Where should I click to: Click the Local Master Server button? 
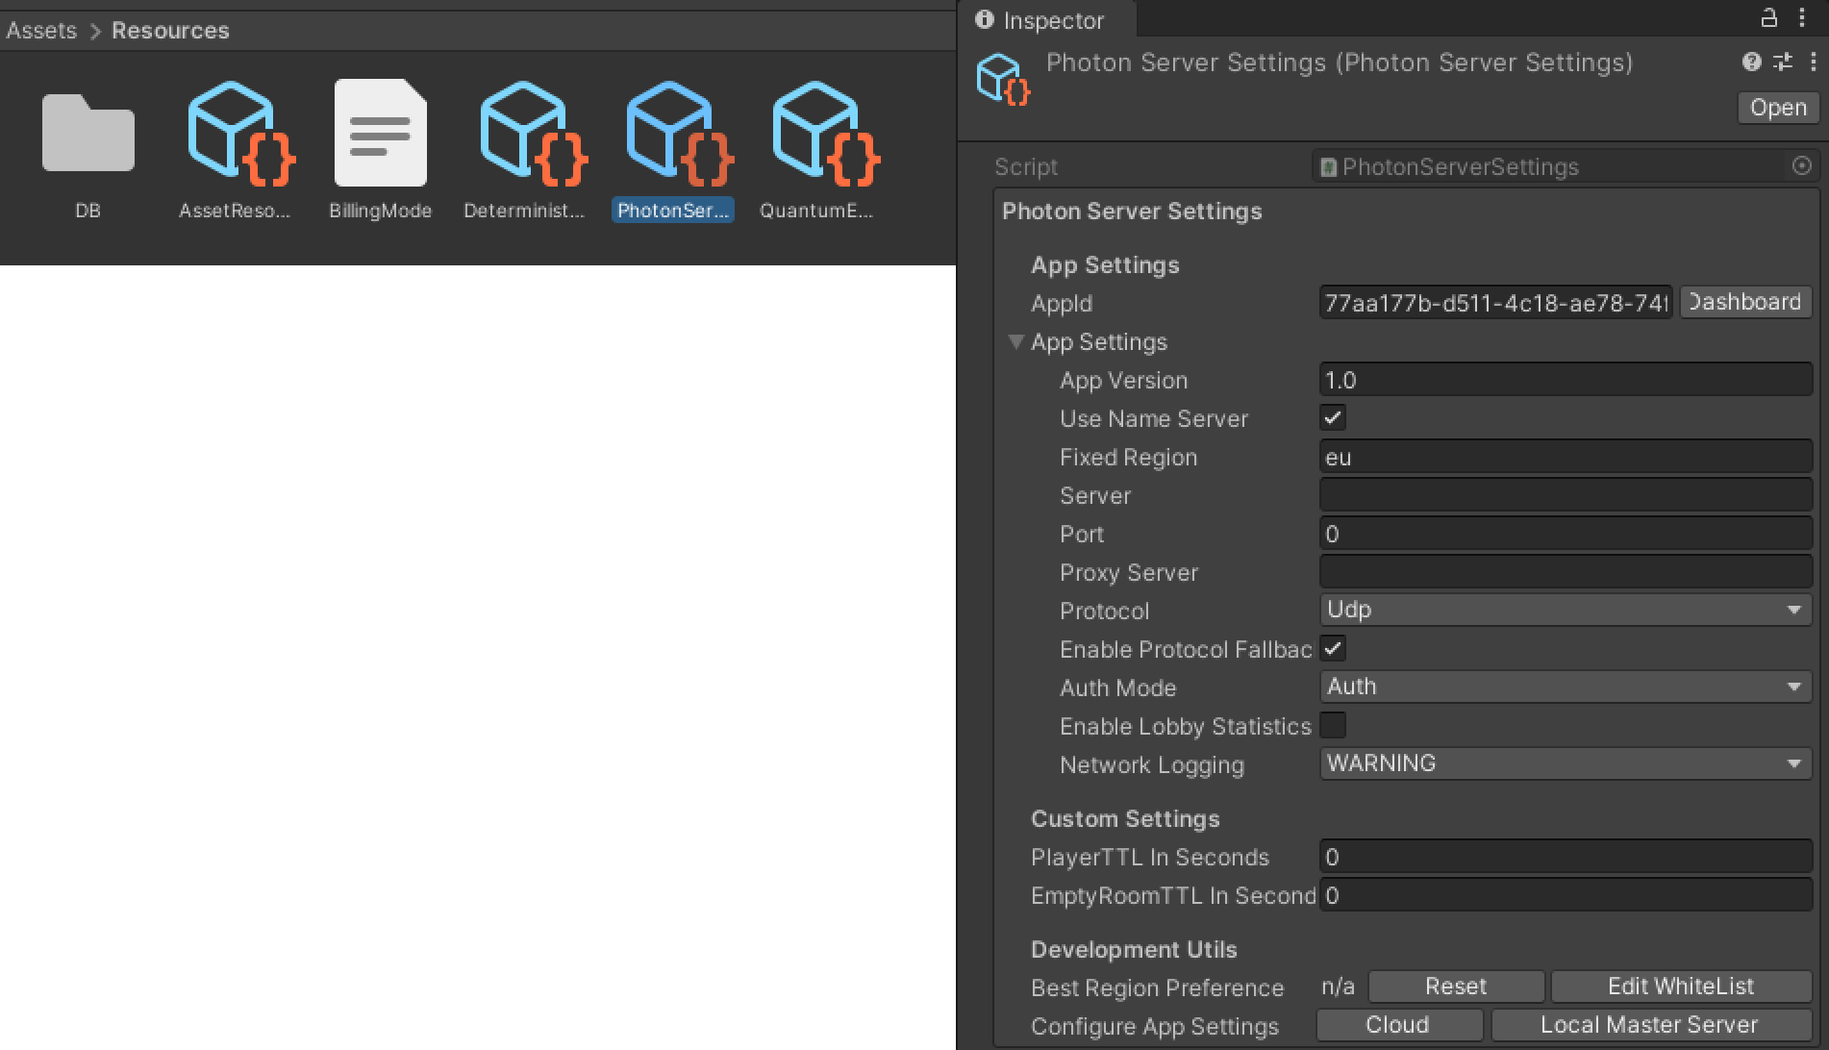pyautogui.click(x=1648, y=1025)
